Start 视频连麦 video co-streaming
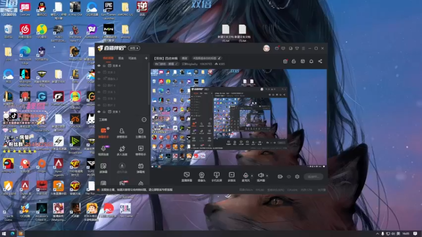 103,151
